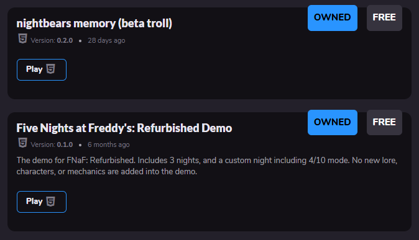
Task: Select the version number 0.2.0
Action: pos(65,40)
